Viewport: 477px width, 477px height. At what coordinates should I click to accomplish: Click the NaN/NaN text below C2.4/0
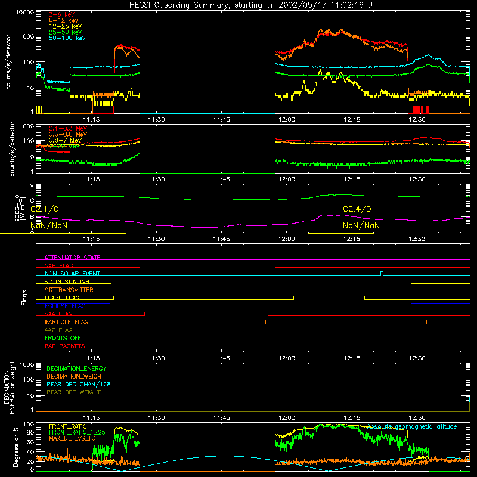point(361,225)
